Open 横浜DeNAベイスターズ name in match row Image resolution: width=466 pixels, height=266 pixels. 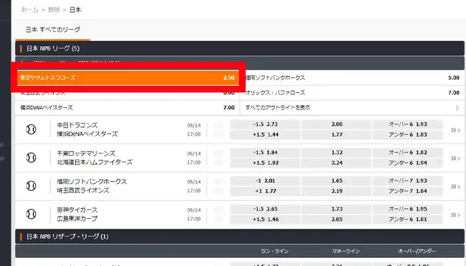click(x=87, y=134)
